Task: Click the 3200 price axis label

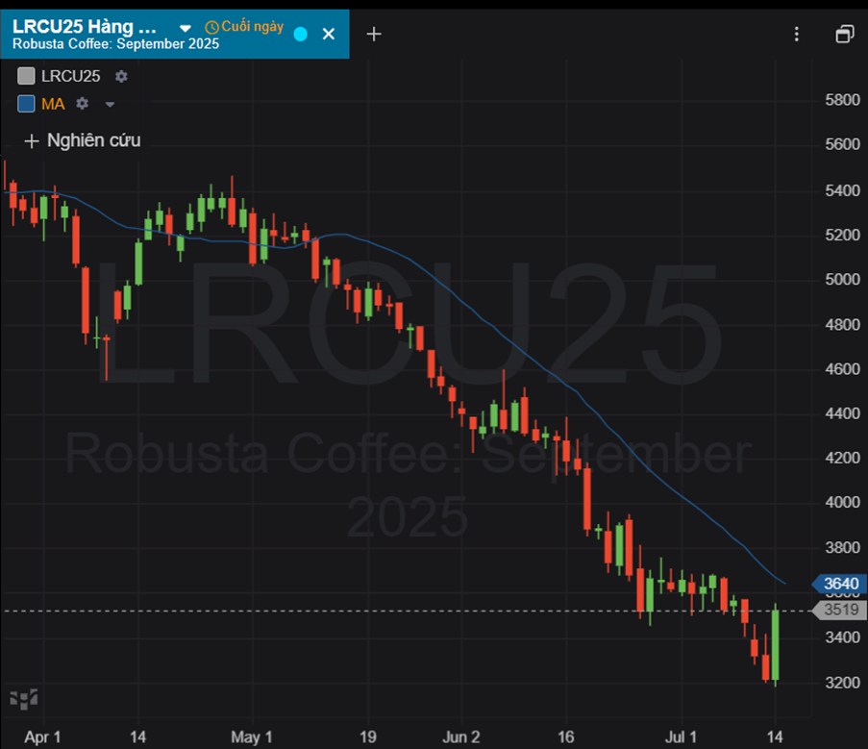Action: pyautogui.click(x=843, y=682)
